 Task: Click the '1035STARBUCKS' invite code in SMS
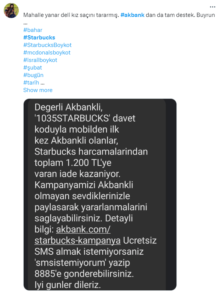[x=72, y=118]
